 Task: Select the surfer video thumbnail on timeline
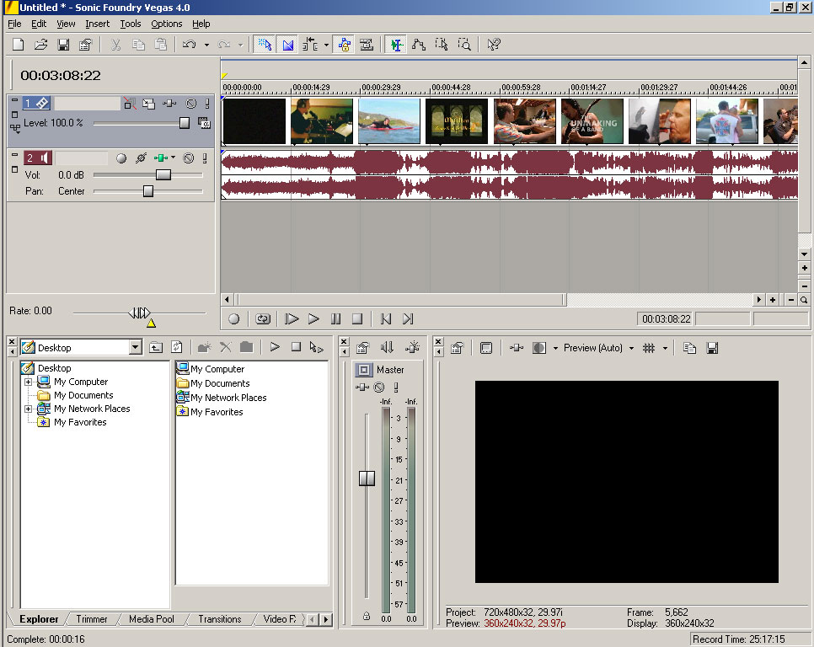(x=388, y=121)
